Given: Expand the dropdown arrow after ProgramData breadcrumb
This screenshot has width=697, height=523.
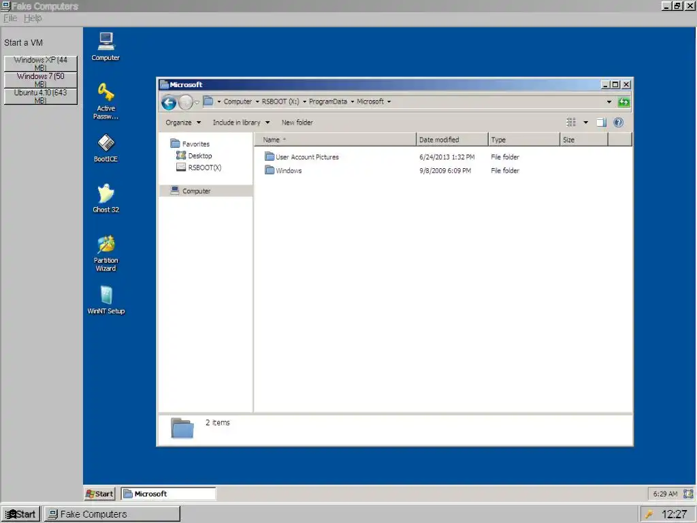Looking at the screenshot, I should [x=353, y=102].
